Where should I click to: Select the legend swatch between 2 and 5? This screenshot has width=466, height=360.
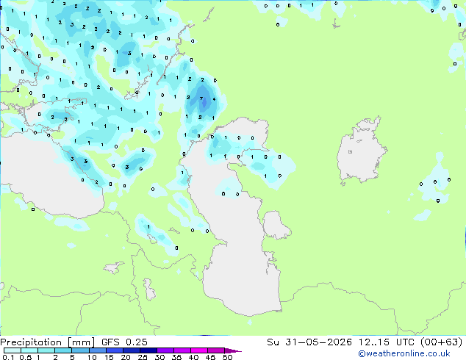point(63,350)
